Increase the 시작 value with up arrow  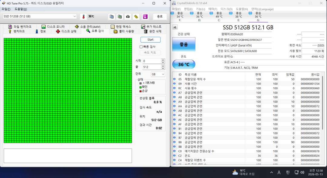[163, 60]
